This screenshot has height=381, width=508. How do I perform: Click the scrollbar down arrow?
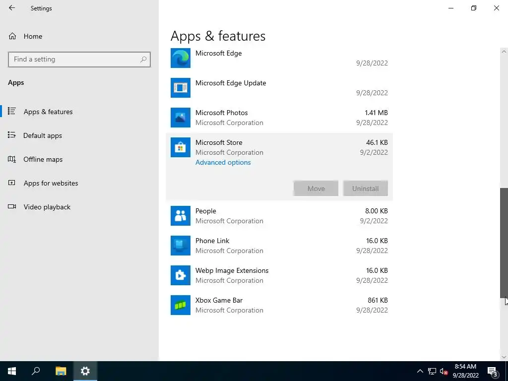504,357
